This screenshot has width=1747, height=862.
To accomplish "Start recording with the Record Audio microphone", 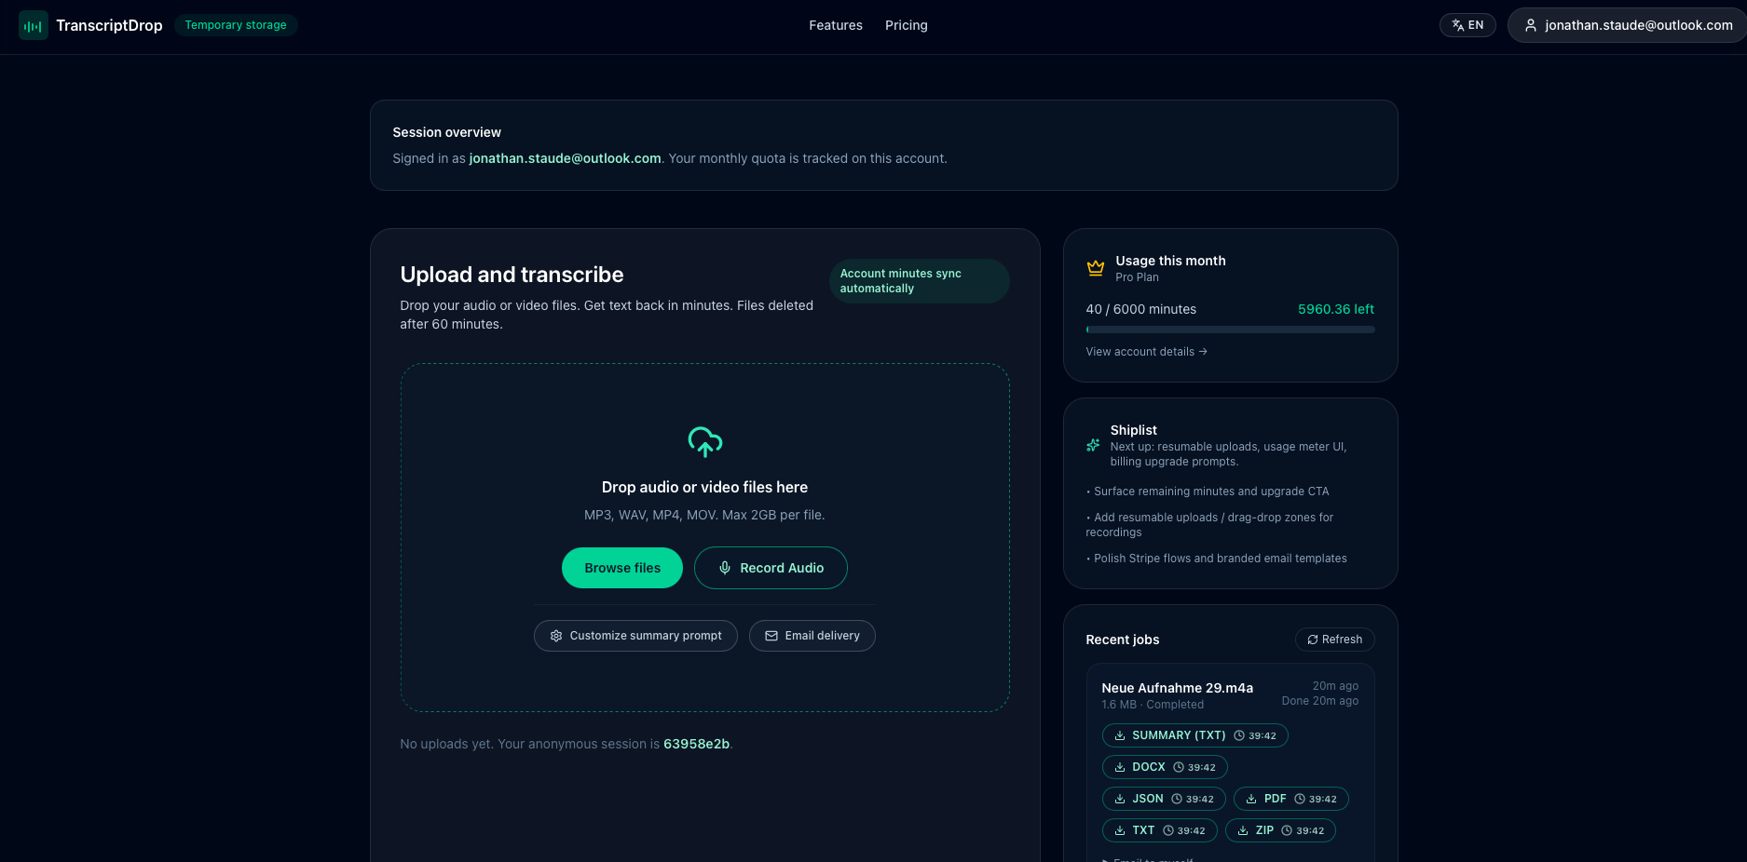I will click(x=771, y=568).
